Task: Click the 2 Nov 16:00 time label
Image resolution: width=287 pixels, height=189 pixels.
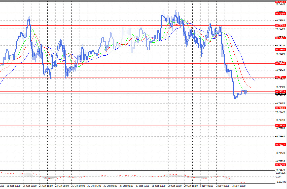Action: [239, 186]
